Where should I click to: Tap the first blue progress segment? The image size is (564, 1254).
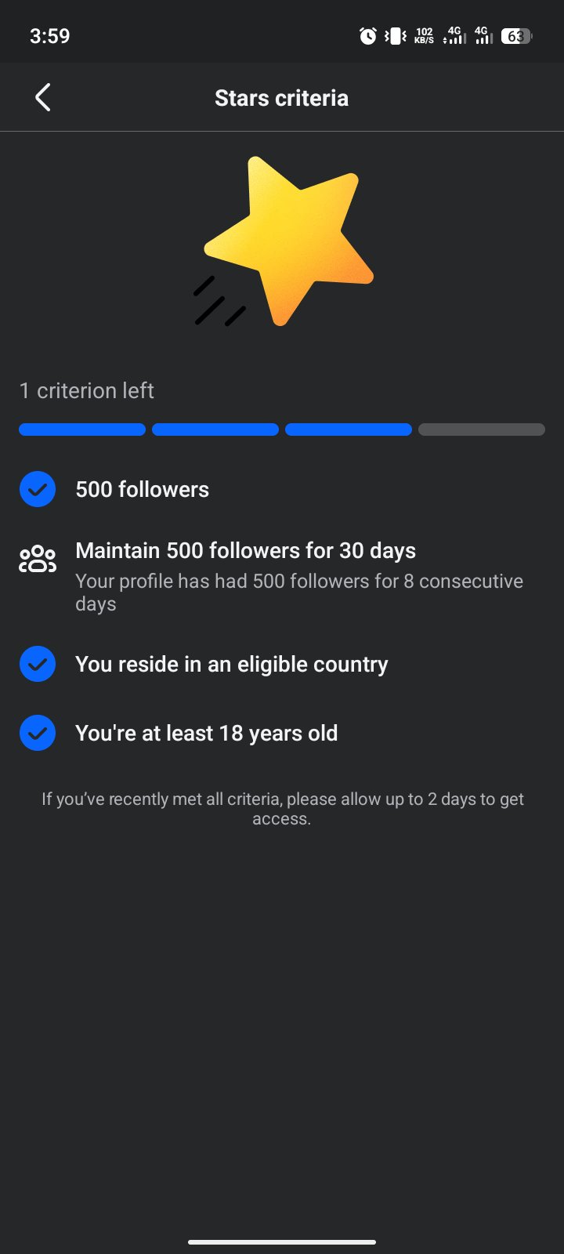pyautogui.click(x=82, y=429)
